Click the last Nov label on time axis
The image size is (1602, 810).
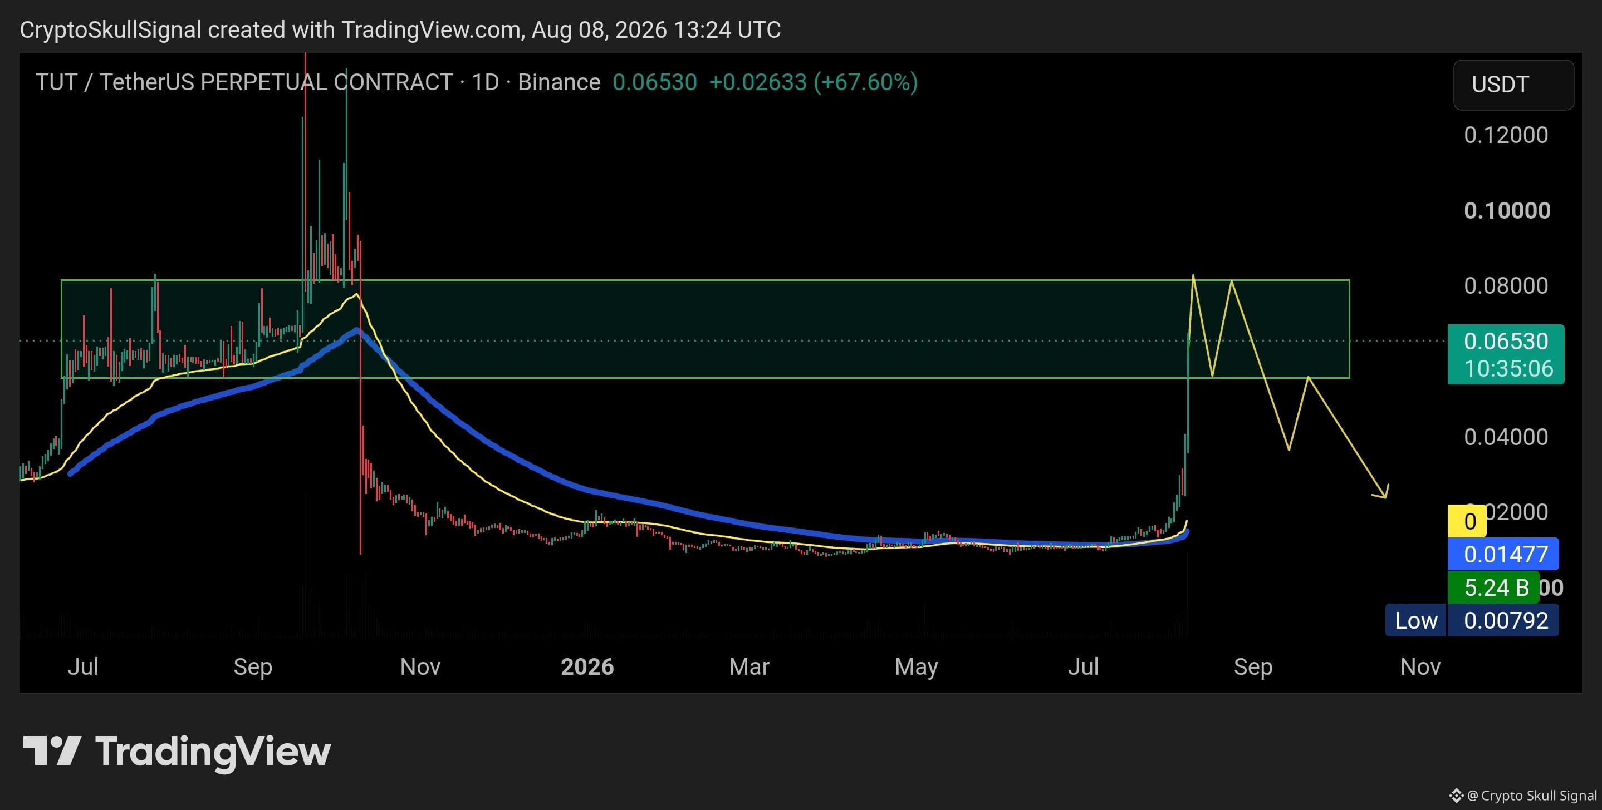coord(1420,666)
